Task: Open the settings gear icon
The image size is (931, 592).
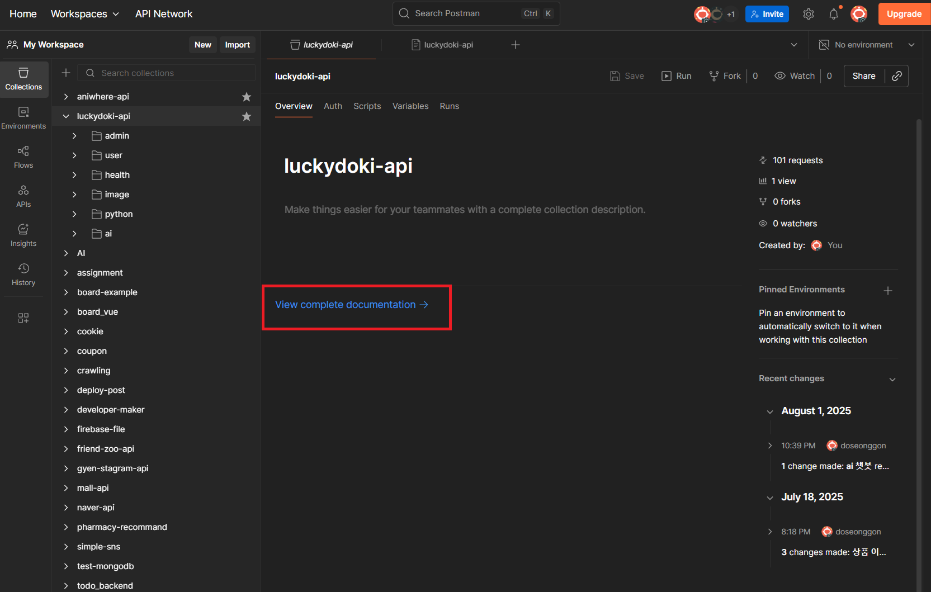Action: point(809,14)
